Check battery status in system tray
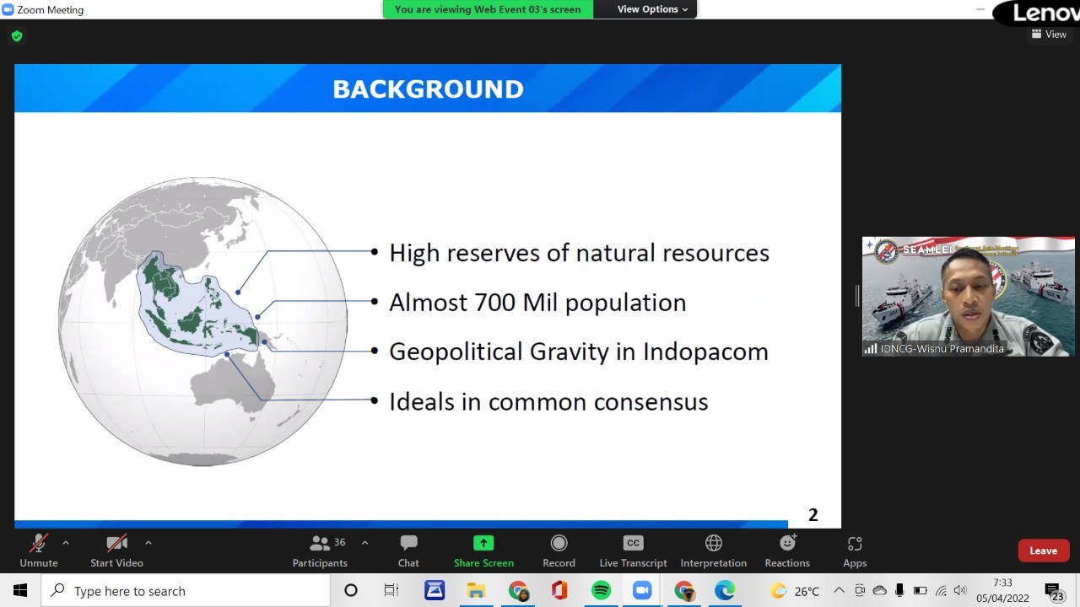 pos(921,591)
